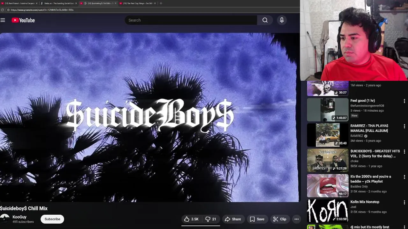Image resolution: width=408 pixels, height=229 pixels.
Task: Open '$UICIDEBOY$ - GREATEST HITS VOL. 2' title
Action: pyautogui.click(x=375, y=154)
